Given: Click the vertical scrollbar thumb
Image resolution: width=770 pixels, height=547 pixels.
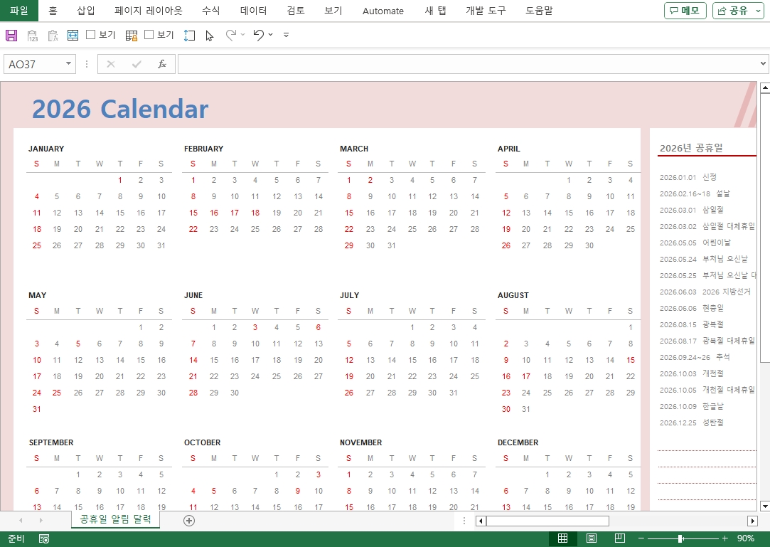Looking at the screenshot, I should [764, 228].
